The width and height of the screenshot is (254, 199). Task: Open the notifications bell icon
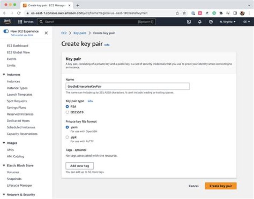point(200,21)
